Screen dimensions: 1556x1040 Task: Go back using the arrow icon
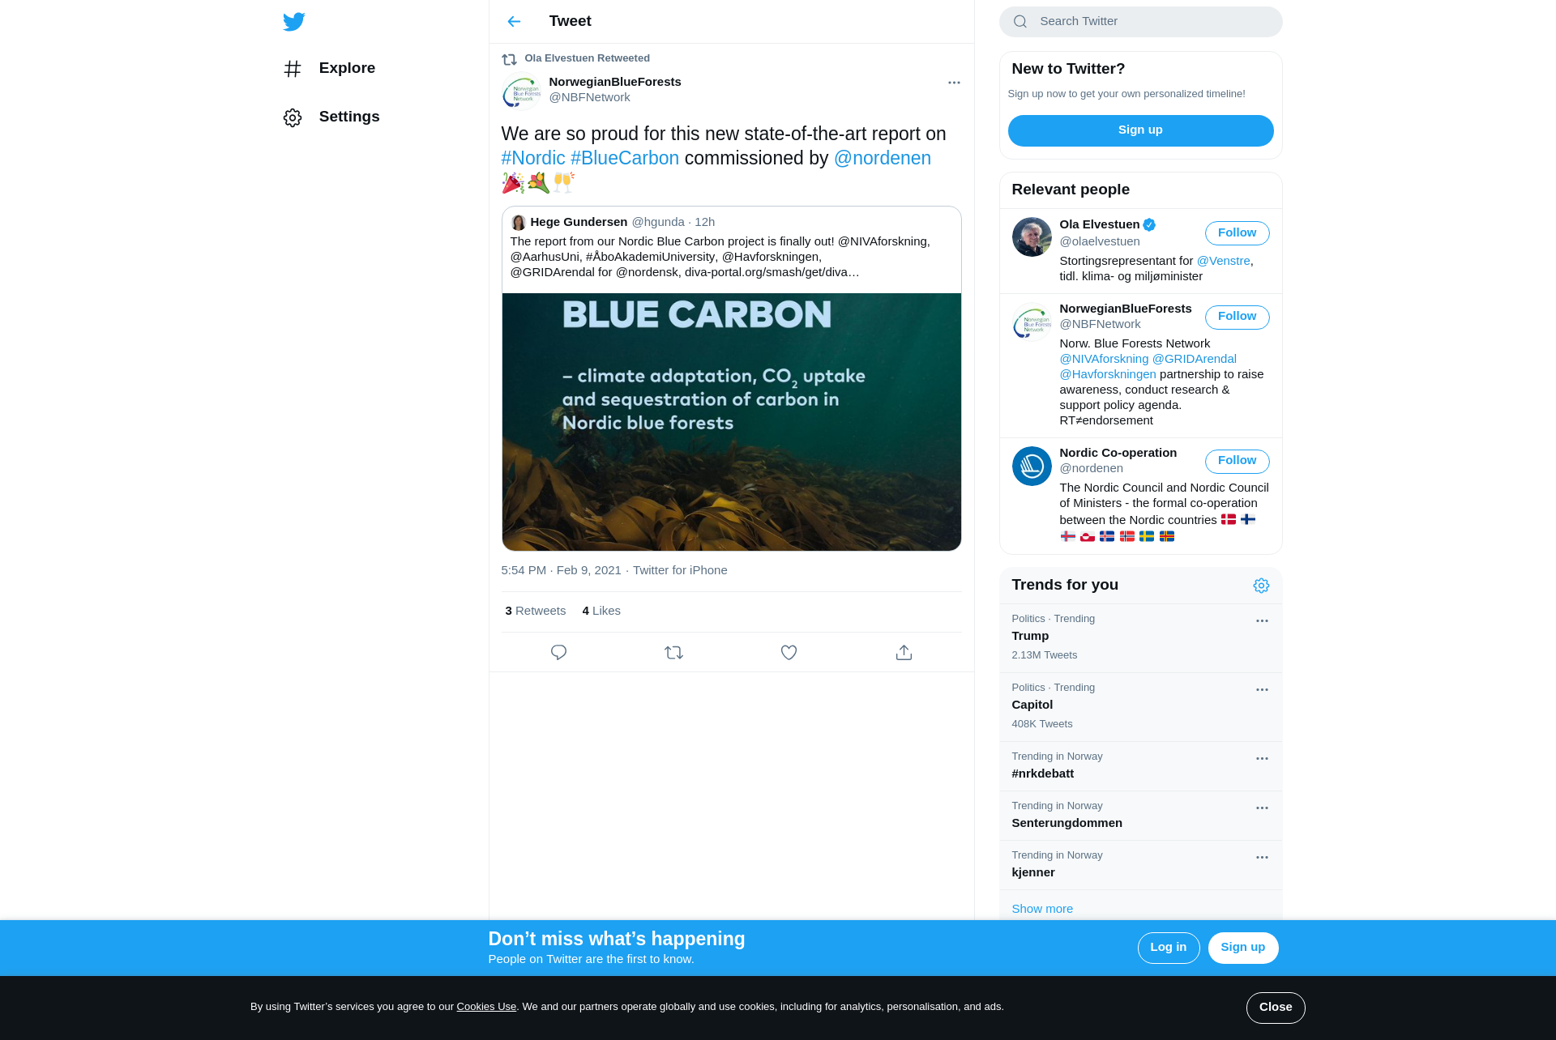(x=514, y=22)
